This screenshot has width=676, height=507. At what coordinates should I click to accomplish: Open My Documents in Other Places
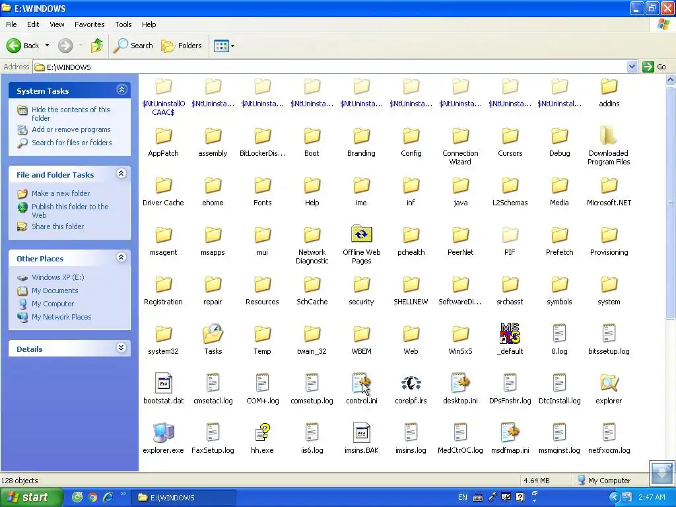point(55,290)
